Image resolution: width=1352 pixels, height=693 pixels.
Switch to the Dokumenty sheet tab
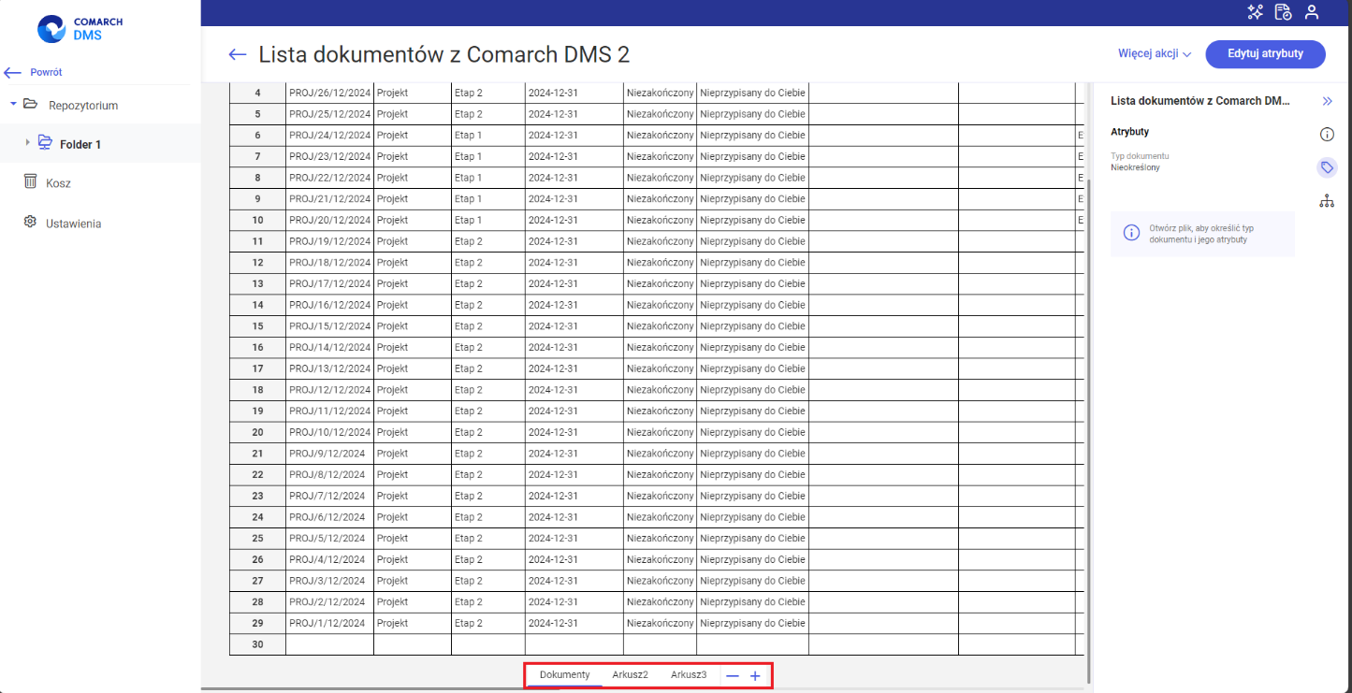pos(565,675)
